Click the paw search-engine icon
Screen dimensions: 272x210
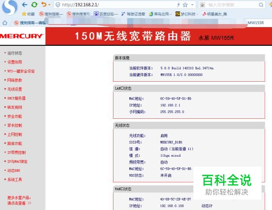202,5
